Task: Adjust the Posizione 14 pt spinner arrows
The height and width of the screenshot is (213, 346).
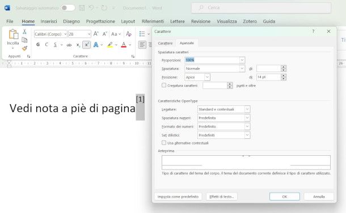Action: 284,77
